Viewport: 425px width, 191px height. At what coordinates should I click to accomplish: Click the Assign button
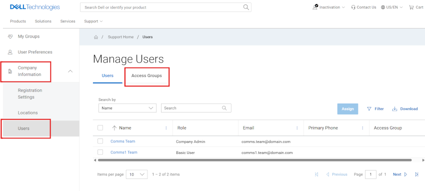click(x=348, y=108)
